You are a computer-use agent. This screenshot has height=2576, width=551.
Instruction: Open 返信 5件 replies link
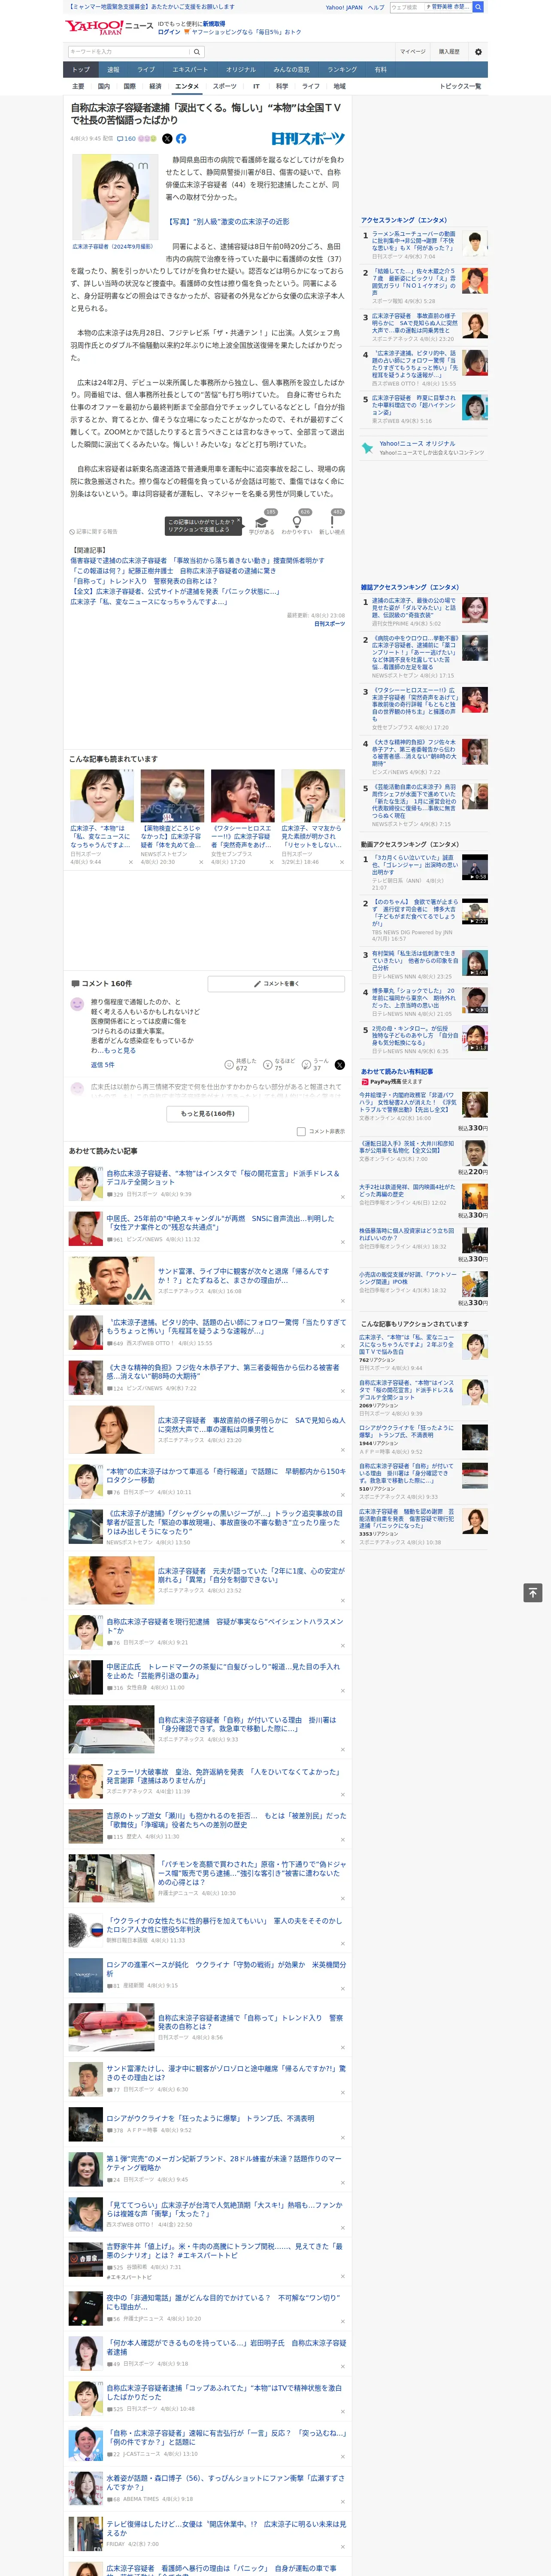102,1065
